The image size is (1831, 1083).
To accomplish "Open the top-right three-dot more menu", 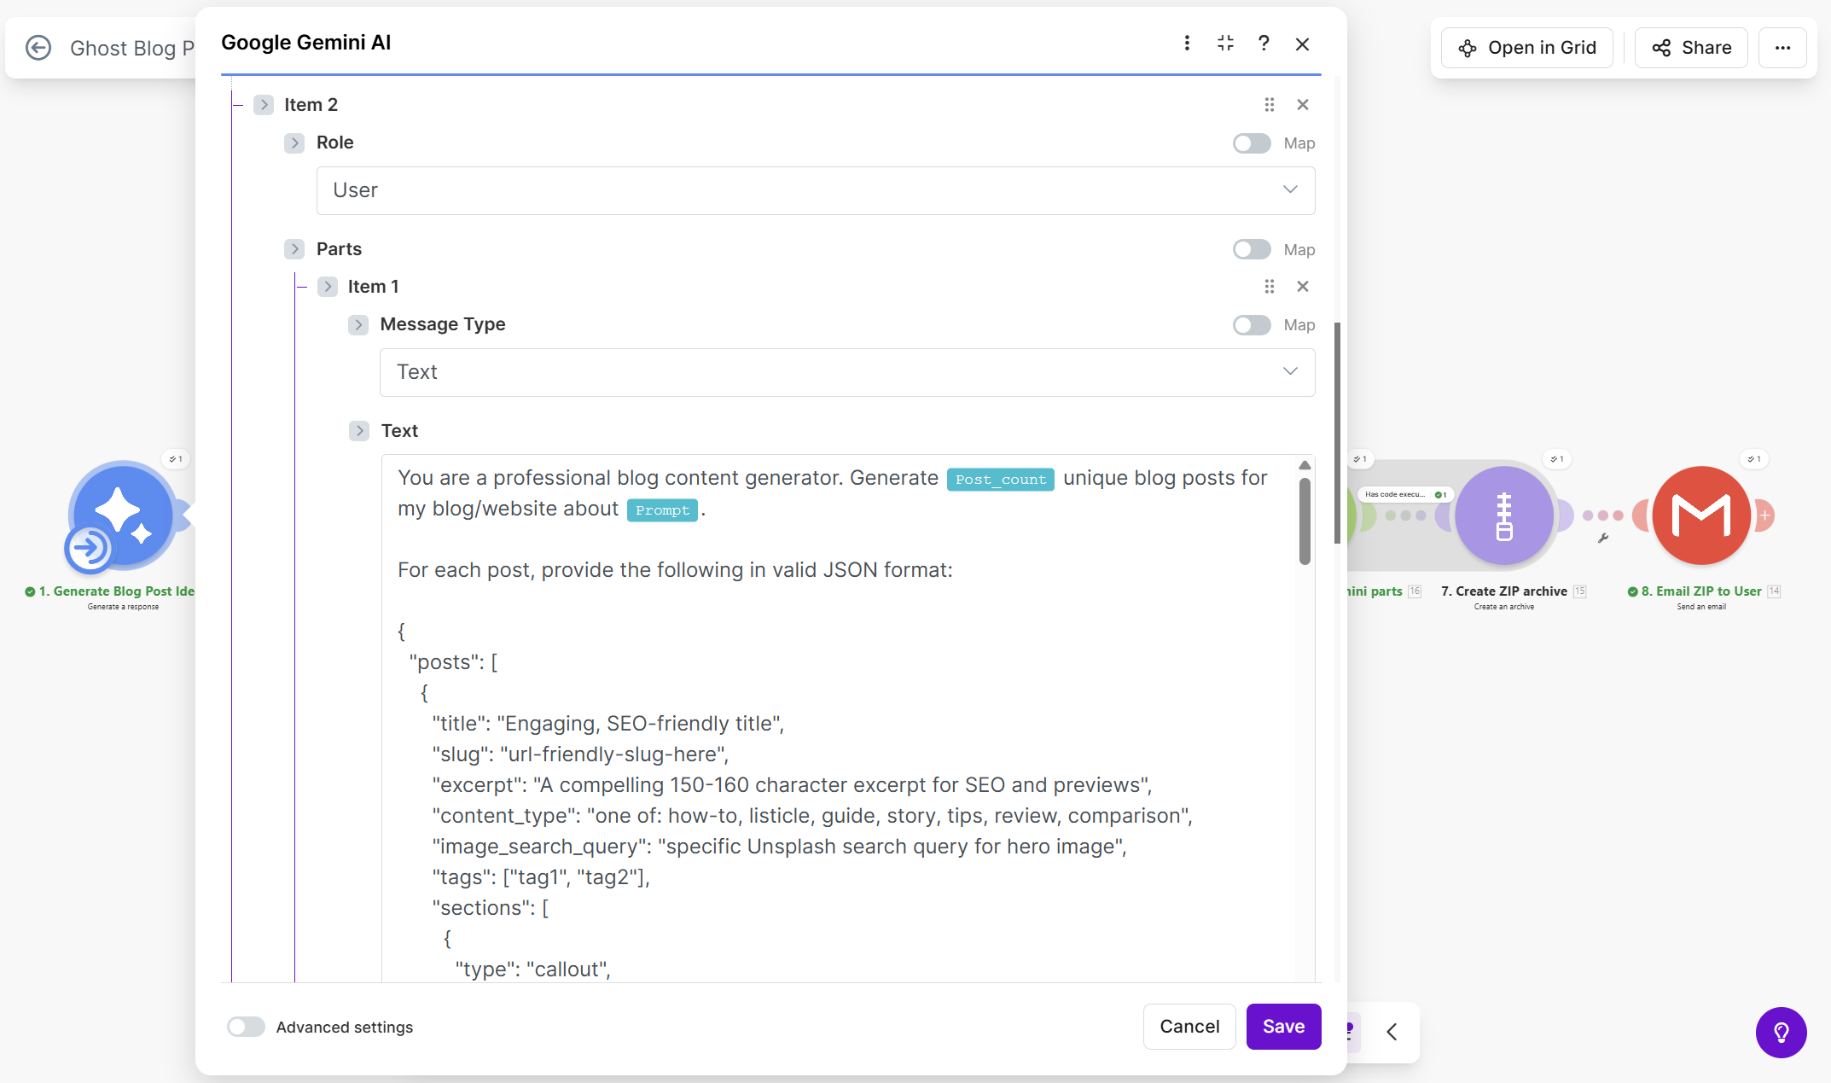I will (1782, 48).
